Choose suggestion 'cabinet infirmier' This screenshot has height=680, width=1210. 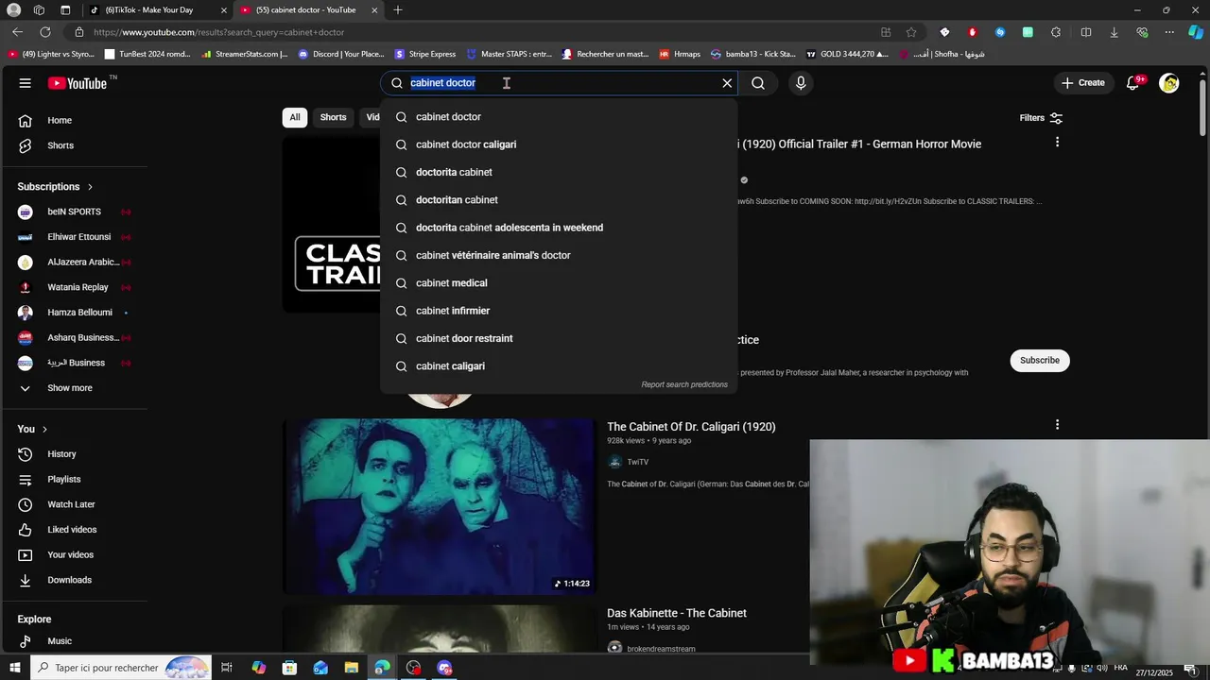point(558,311)
